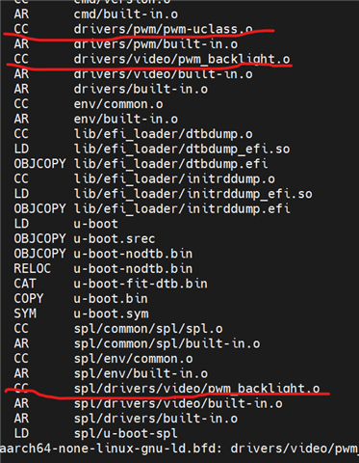Click the drivers/video/pwm_backlight.o build line
This screenshot has height=463, width=359.
tap(152, 59)
